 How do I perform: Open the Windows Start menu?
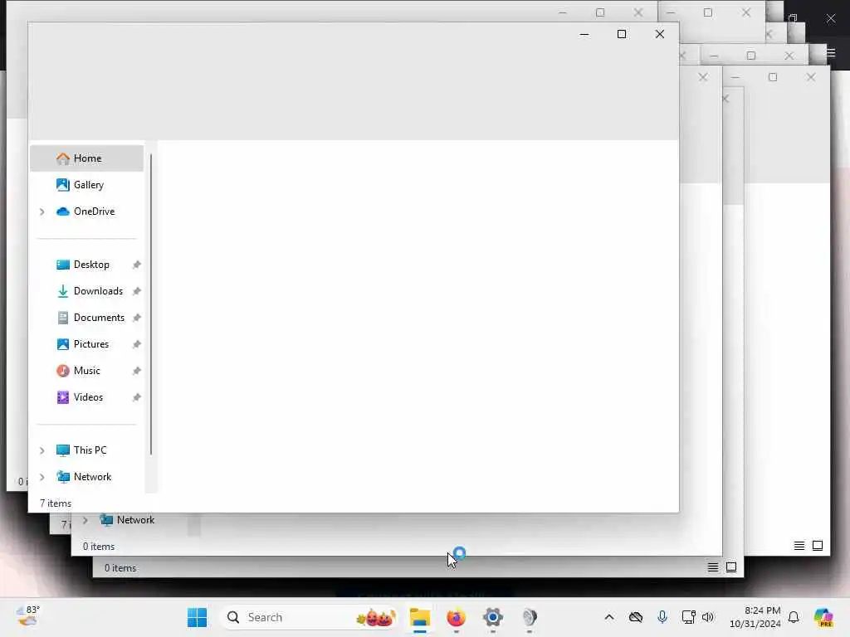(x=197, y=617)
